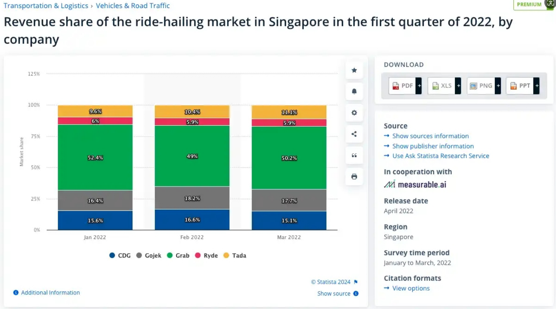Click the Additional Information info icon
Screen dimensions: 556x309
click(16, 293)
